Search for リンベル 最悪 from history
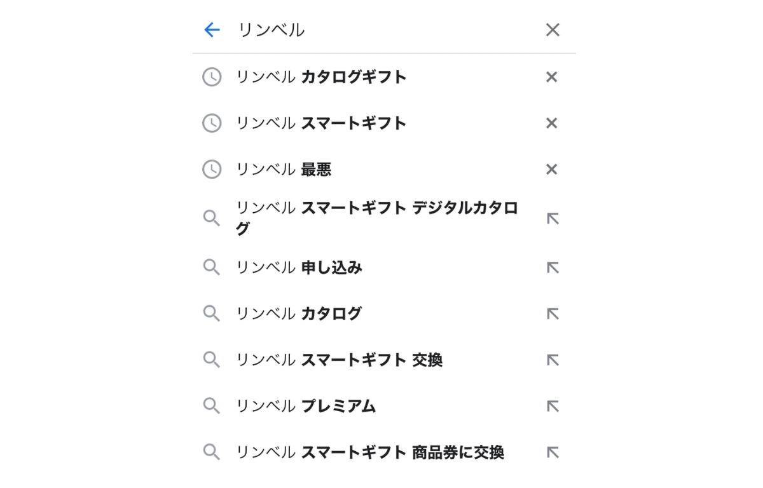This screenshot has height=488, width=763. pyautogui.click(x=284, y=169)
